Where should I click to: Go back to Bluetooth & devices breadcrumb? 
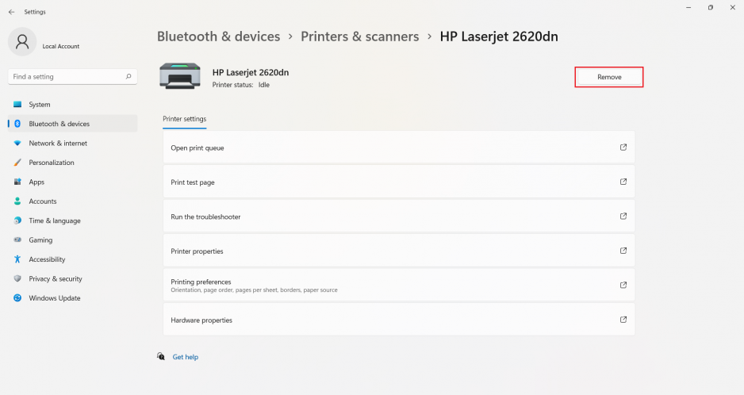tap(218, 36)
